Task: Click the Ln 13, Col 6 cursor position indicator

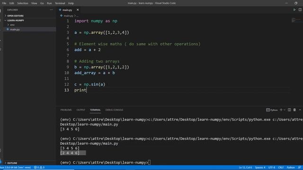Action: pos(245,168)
